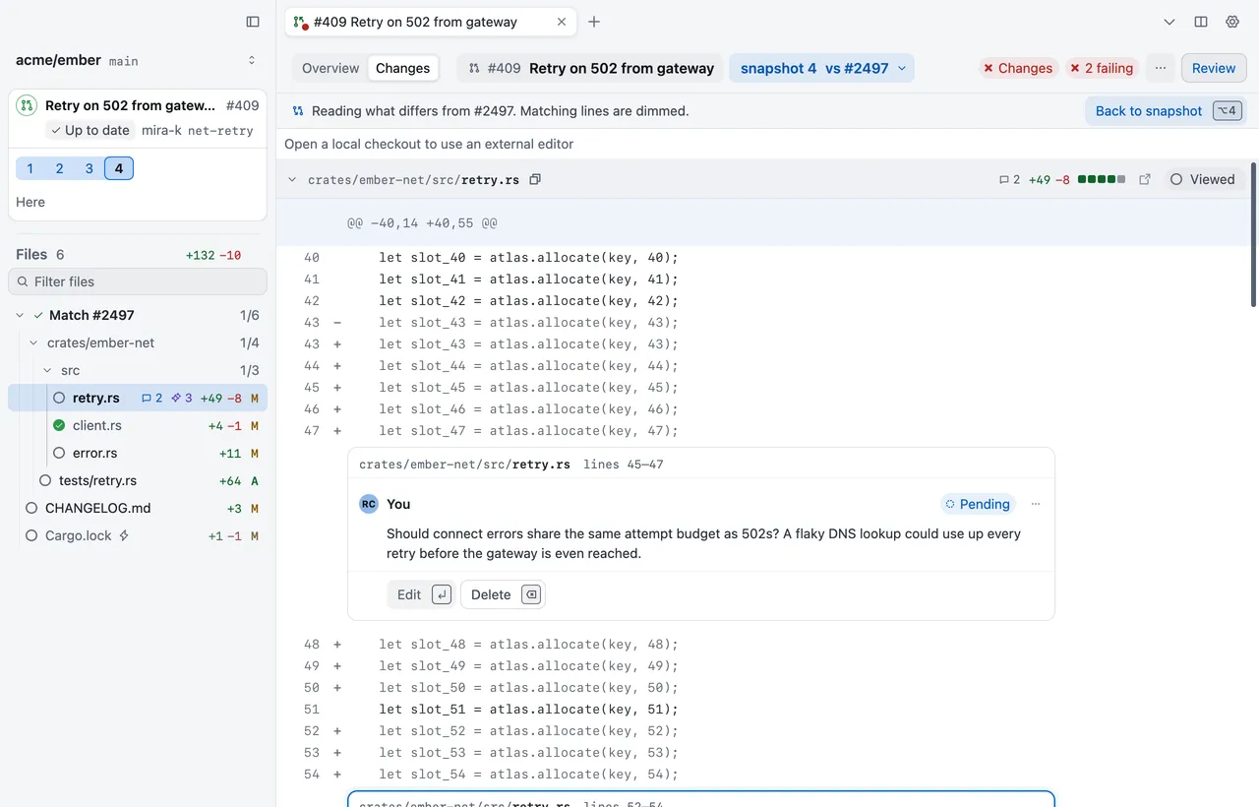1259x807 pixels.
Task: Open the more options ellipsis beside Review
Action: tap(1161, 68)
